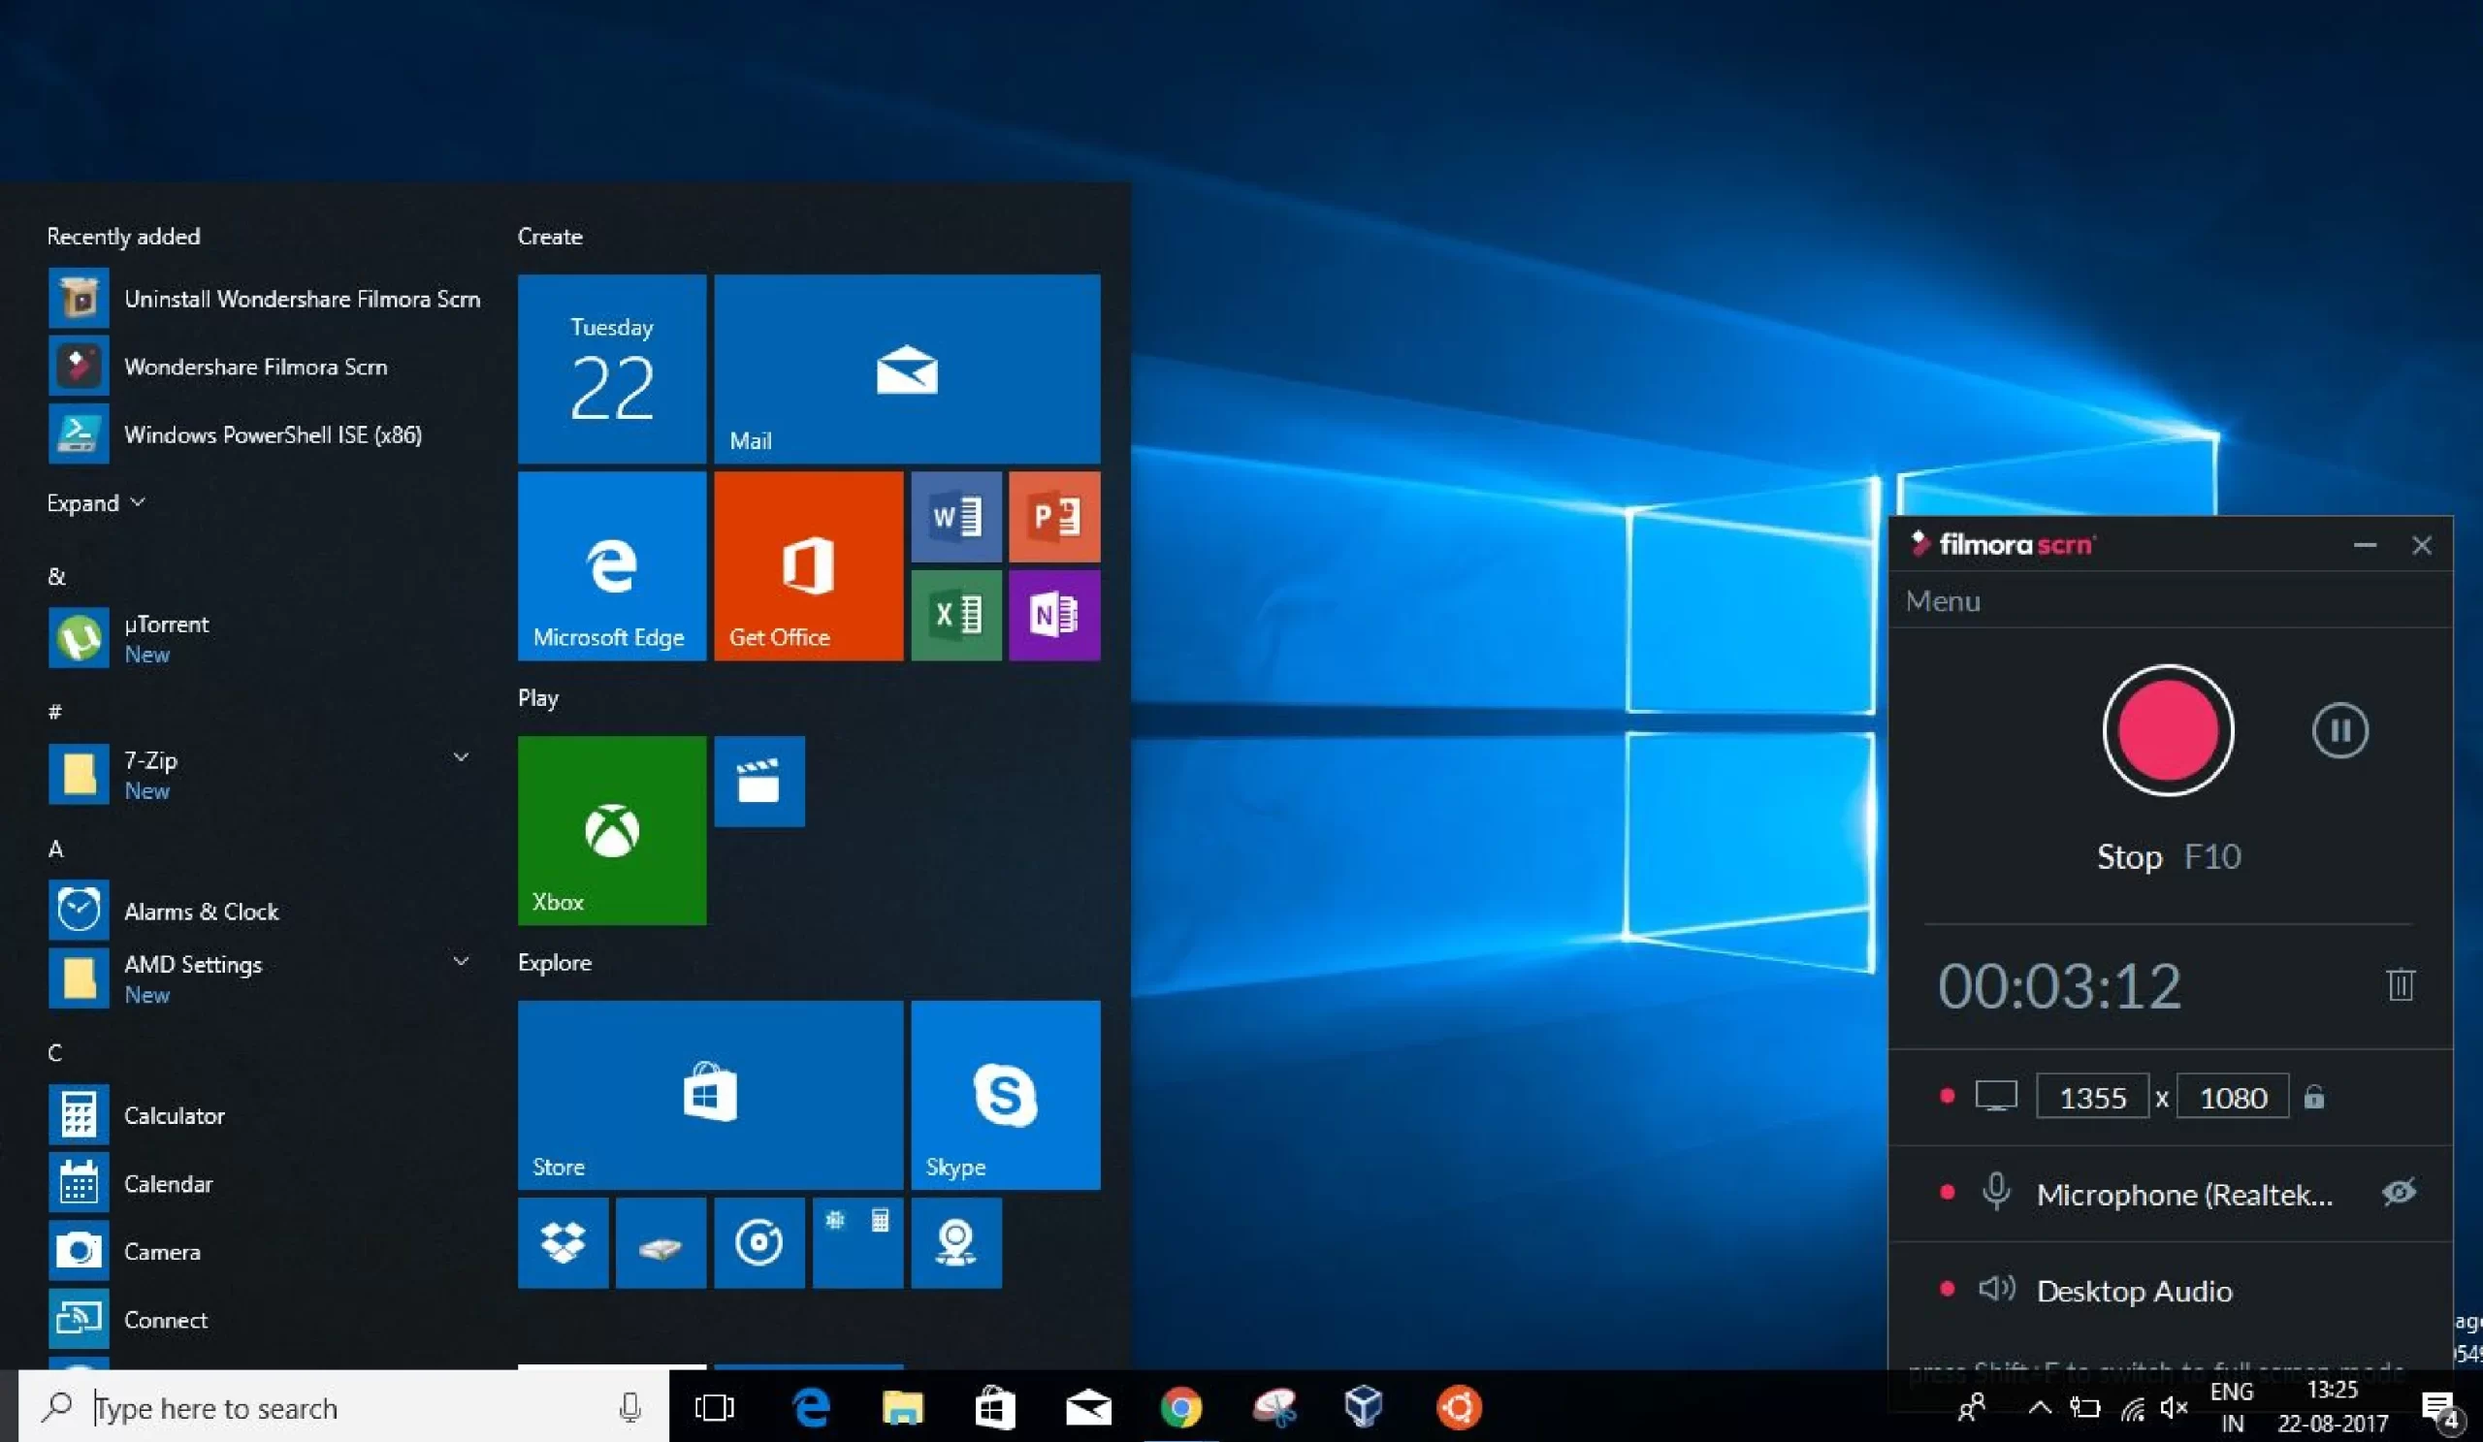Viewport: 2483px width, 1442px height.
Task: Open the Groove Music tile
Action: [758, 1243]
